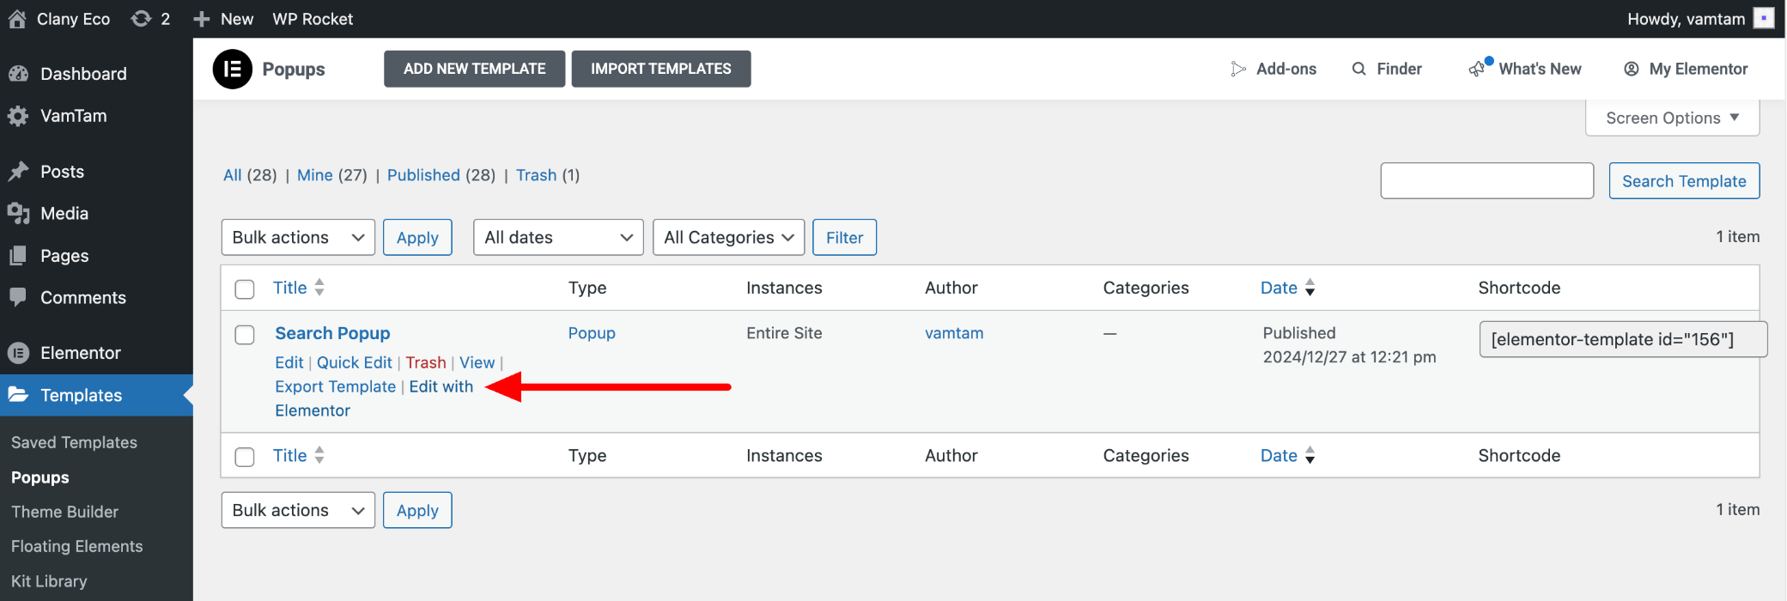Viewport: 1787px width, 601px height.
Task: Open vamtam author link
Action: click(x=954, y=333)
